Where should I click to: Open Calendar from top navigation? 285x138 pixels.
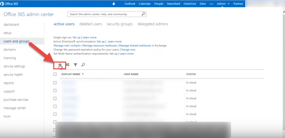[145, 4]
